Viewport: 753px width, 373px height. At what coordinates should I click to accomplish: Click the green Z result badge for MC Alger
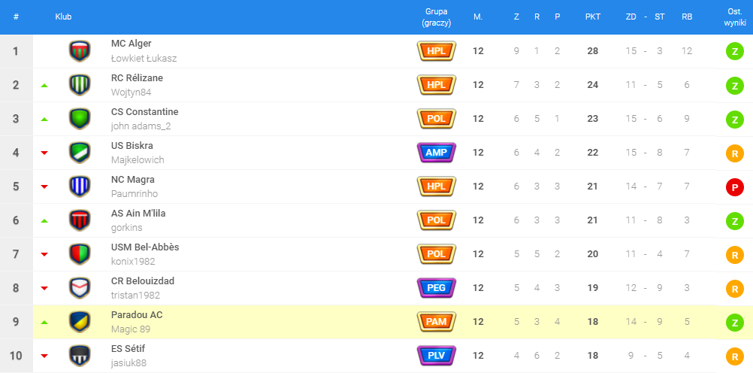point(733,51)
